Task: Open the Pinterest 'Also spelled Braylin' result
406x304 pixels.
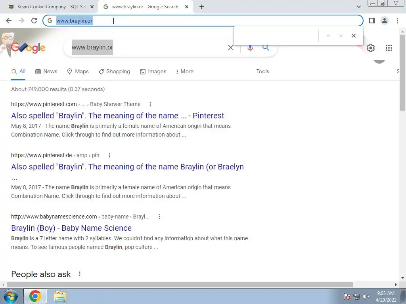Action: point(117,116)
